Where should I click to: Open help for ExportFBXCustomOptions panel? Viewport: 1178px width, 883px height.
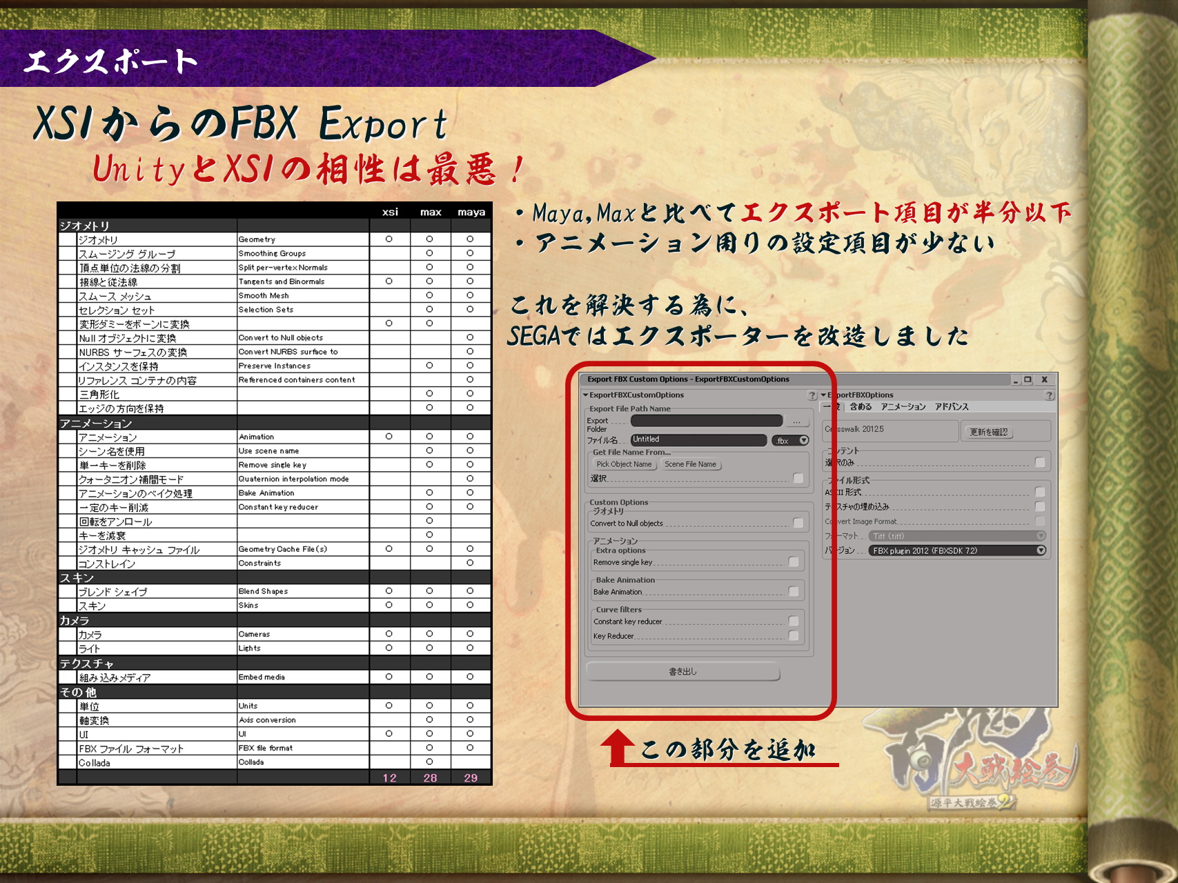812,395
